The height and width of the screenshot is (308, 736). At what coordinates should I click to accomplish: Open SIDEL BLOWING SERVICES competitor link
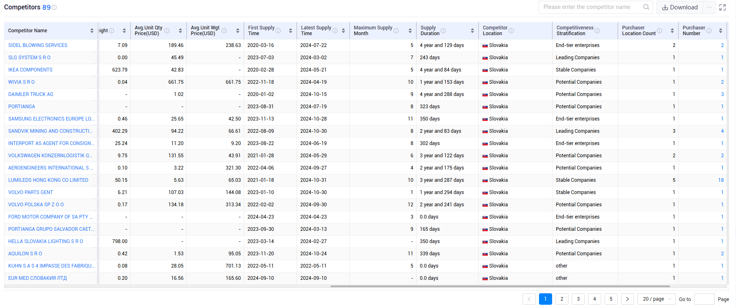[x=38, y=45]
